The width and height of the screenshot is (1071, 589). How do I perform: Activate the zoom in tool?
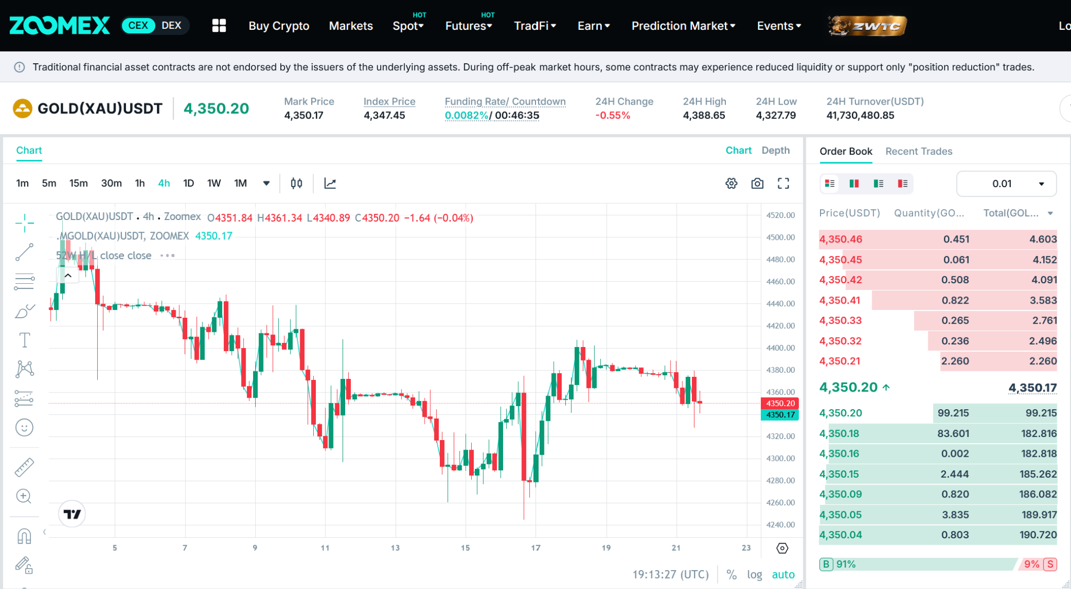[24, 496]
